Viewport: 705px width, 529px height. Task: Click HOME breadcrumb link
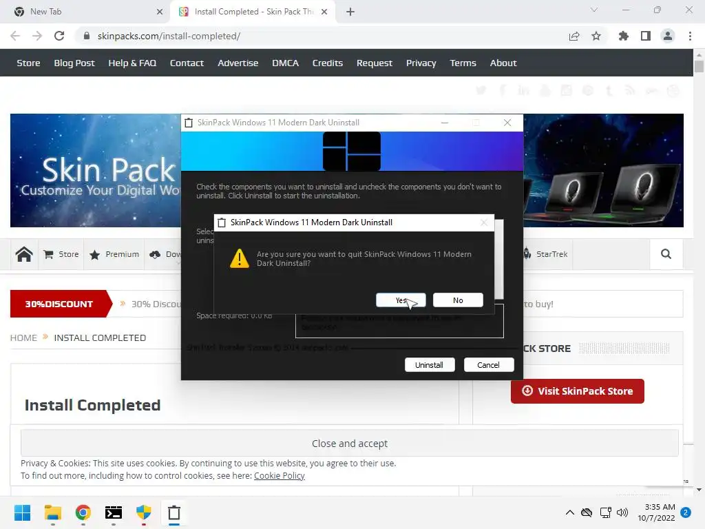pyautogui.click(x=23, y=338)
